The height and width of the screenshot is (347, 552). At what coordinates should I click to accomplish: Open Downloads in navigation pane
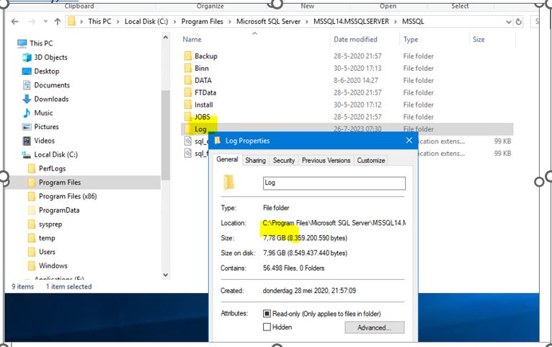pyautogui.click(x=51, y=99)
